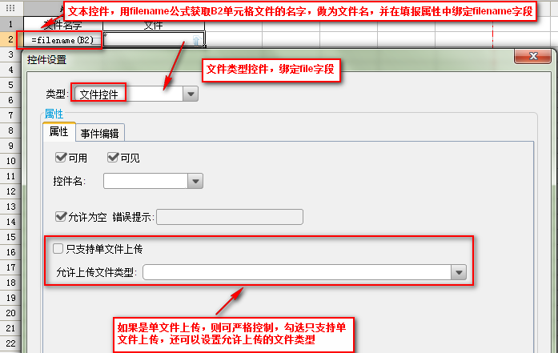Viewport: 558px width, 353px height.
Task: Uncheck the 允许为空 checkbox
Action: [61, 216]
